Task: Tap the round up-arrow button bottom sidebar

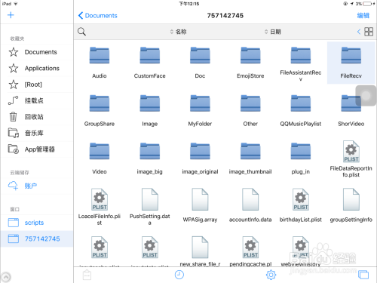Action: coord(6,278)
